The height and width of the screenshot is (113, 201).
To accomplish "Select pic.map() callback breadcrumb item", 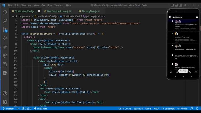I will coord(94,16).
